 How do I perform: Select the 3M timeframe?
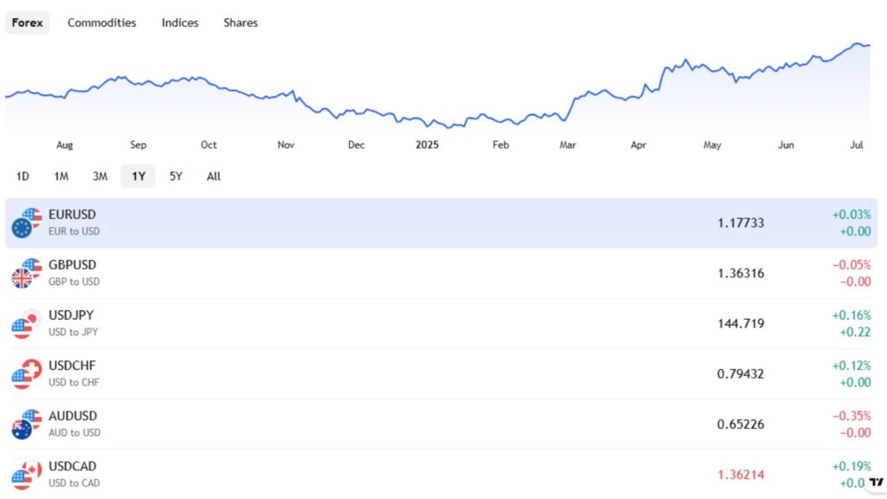tap(99, 176)
